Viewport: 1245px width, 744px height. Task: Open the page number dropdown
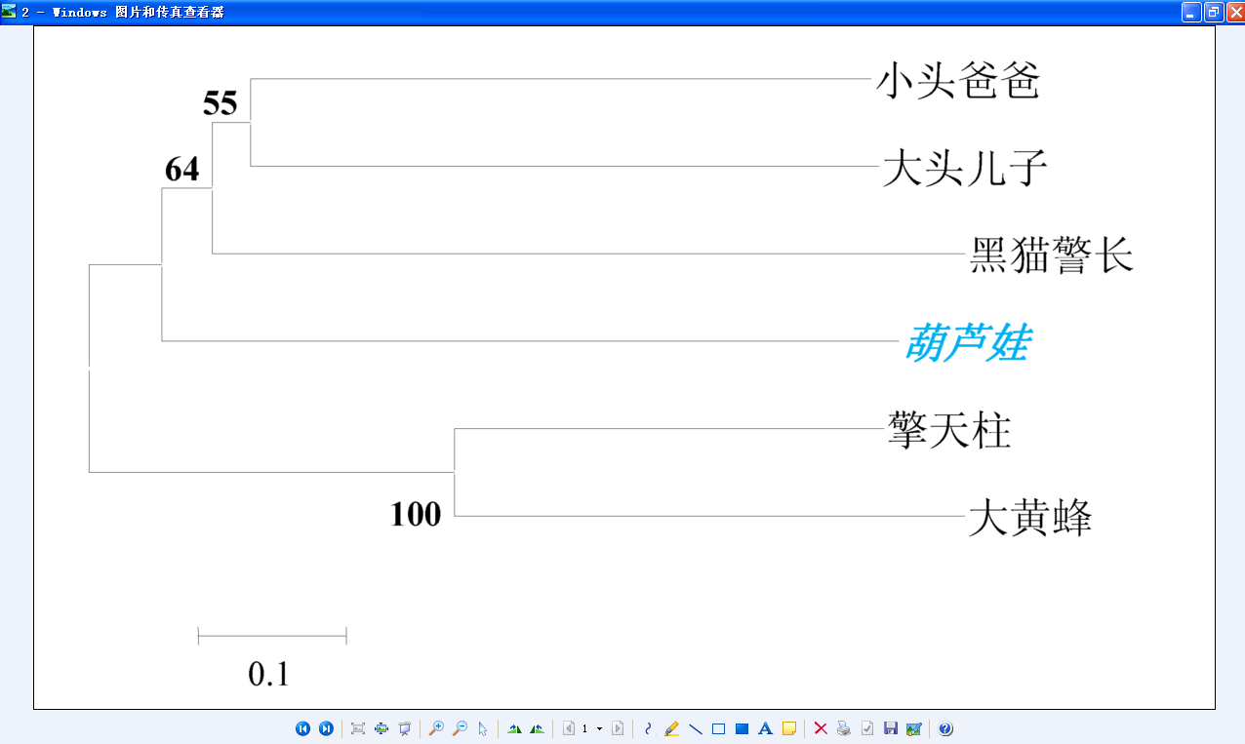pos(599,728)
